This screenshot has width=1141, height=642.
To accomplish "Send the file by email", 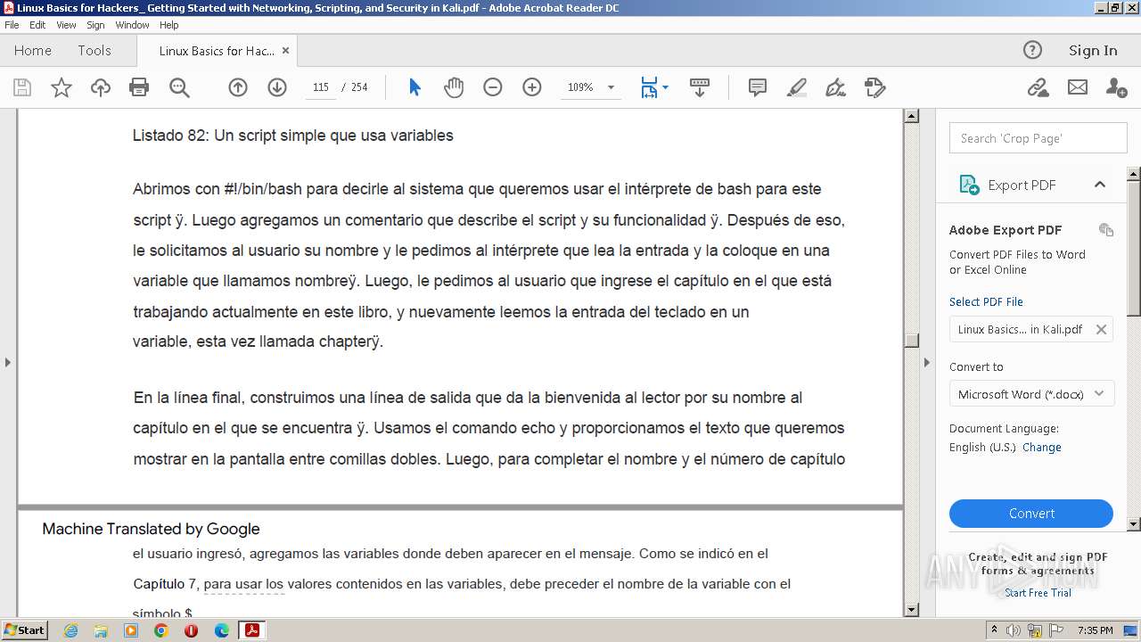I will [x=1078, y=87].
